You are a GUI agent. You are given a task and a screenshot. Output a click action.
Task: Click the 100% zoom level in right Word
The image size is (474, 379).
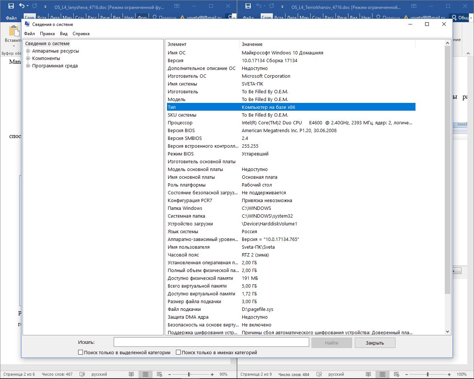click(461, 374)
